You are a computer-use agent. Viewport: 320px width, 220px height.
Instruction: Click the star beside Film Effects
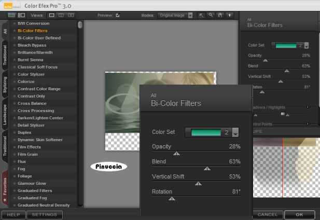(15, 147)
